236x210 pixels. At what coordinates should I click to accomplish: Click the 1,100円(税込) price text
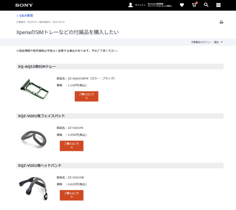(x=77, y=85)
